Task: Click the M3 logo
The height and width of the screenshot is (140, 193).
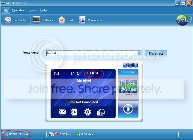Action: [184, 20]
